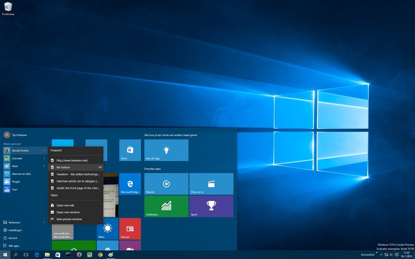
Task: Show hidden tray icons chevron
Action: [381, 255]
